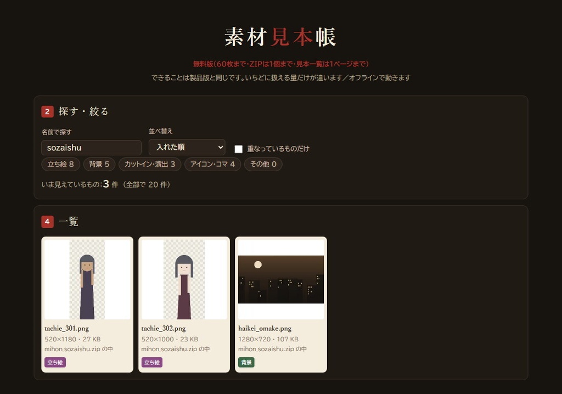Open the tachie_301.png thumbnail image
This screenshot has width=562, height=394.
[x=87, y=279]
